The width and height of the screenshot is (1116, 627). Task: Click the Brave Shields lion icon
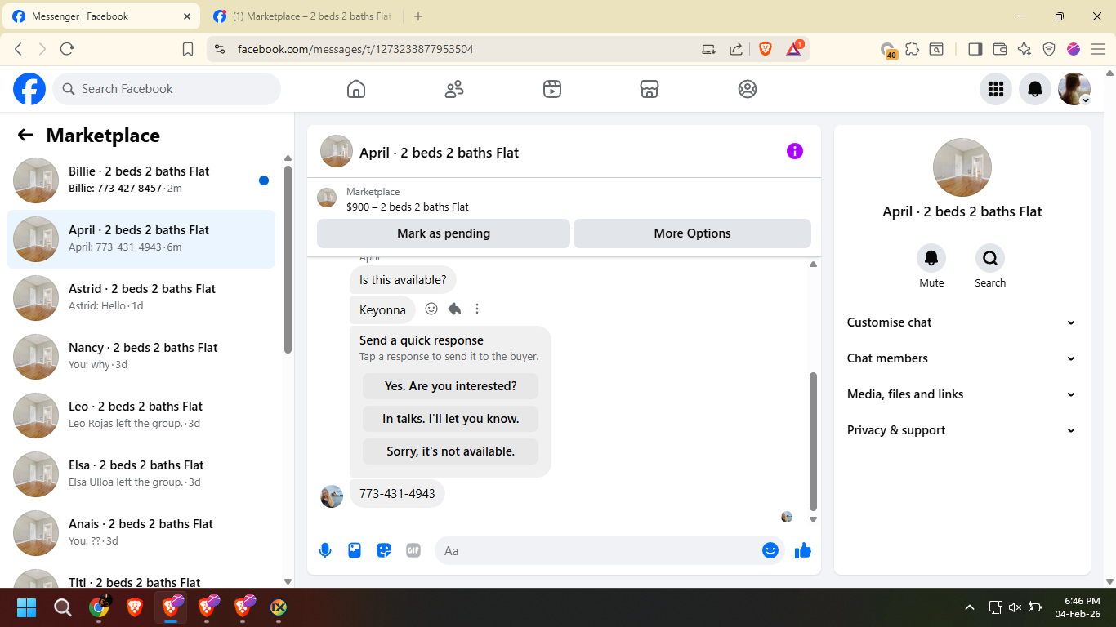[x=766, y=49]
